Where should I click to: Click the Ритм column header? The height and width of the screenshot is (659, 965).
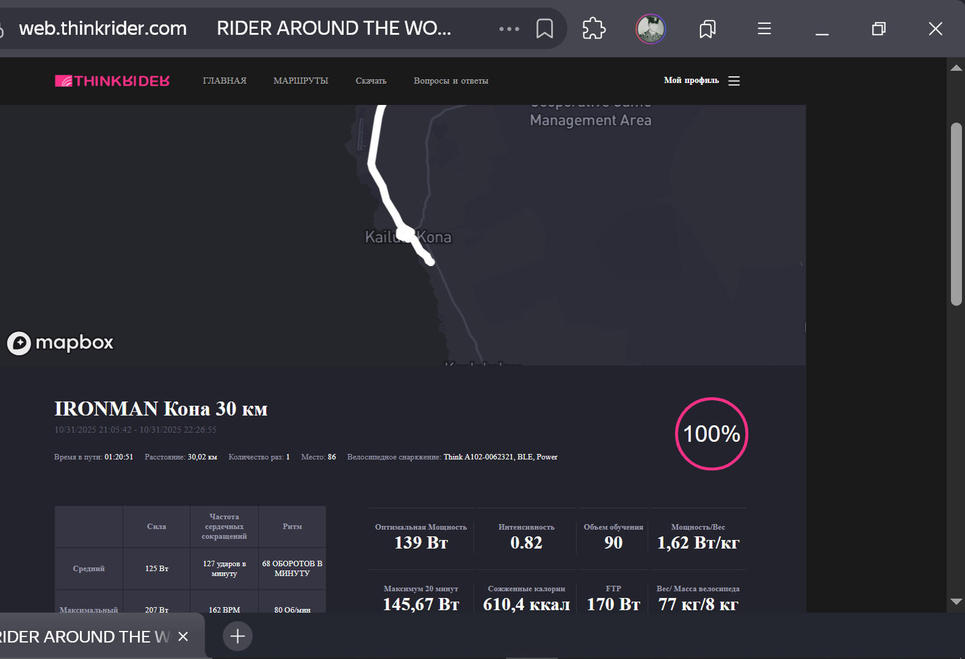(x=292, y=527)
